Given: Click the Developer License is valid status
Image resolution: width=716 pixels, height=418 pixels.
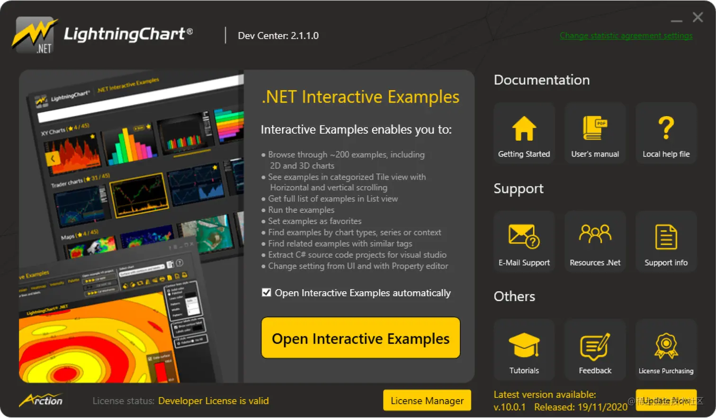Looking at the screenshot, I should (x=214, y=401).
